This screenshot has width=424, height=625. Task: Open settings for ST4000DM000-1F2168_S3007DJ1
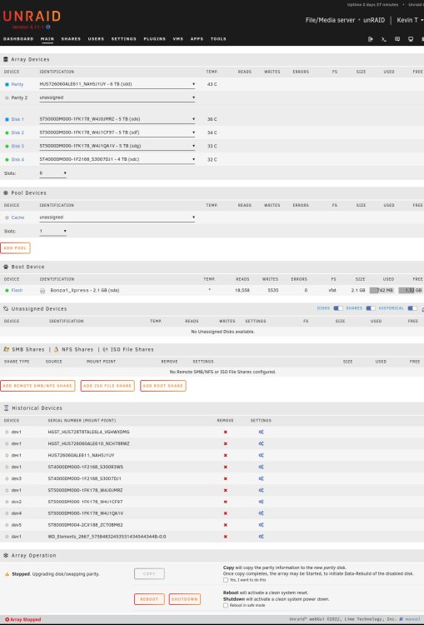pyautogui.click(x=261, y=478)
